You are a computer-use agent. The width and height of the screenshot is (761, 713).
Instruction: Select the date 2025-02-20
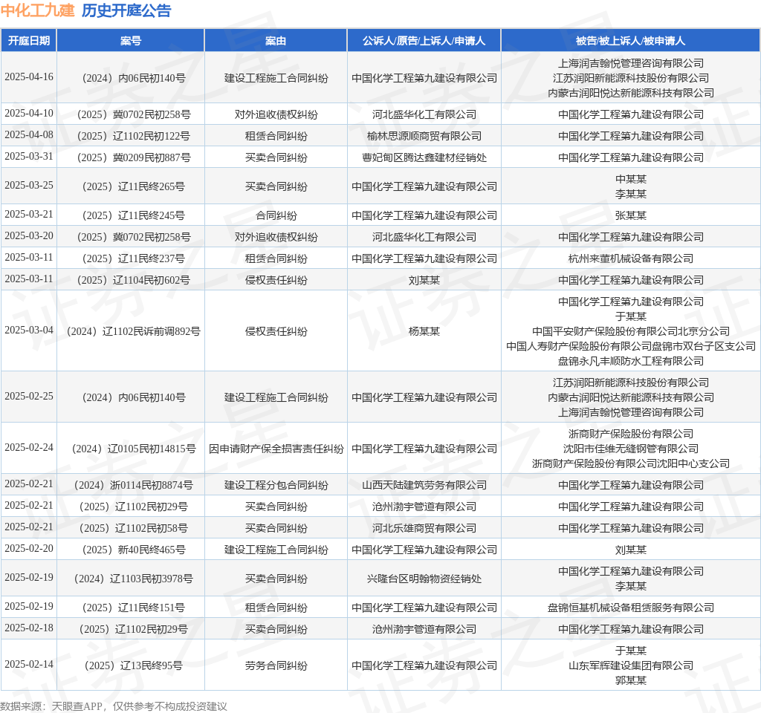[29, 549]
